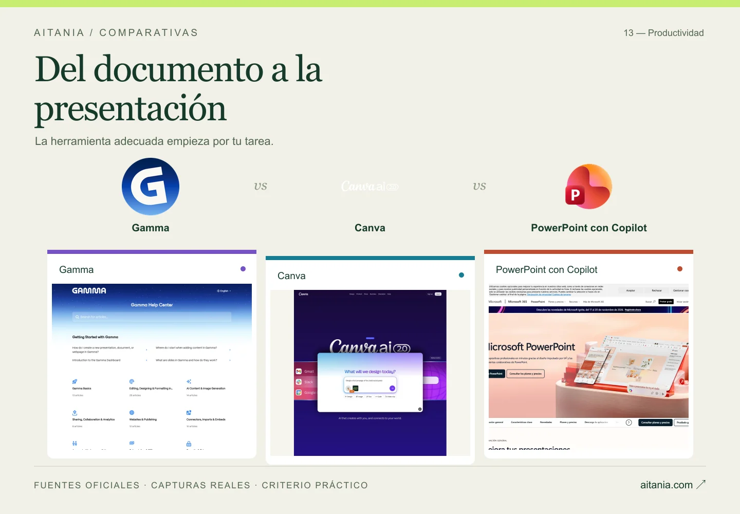
Task: Open 'Introduction to the Gamma Dashboard' article
Action: tap(96, 360)
